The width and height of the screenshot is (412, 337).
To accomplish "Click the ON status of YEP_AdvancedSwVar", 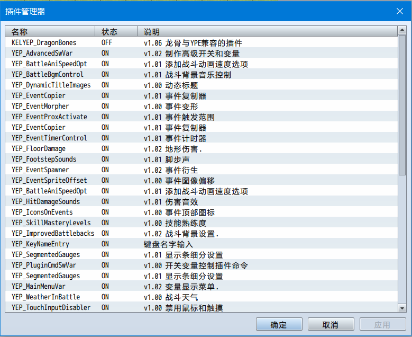I will click(x=105, y=53).
